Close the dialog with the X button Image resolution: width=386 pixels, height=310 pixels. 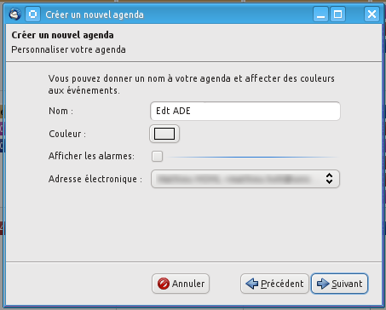(372, 14)
